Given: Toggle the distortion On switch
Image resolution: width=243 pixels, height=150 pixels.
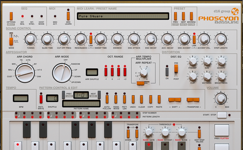Looking at the screenshot, I should coord(167,72).
